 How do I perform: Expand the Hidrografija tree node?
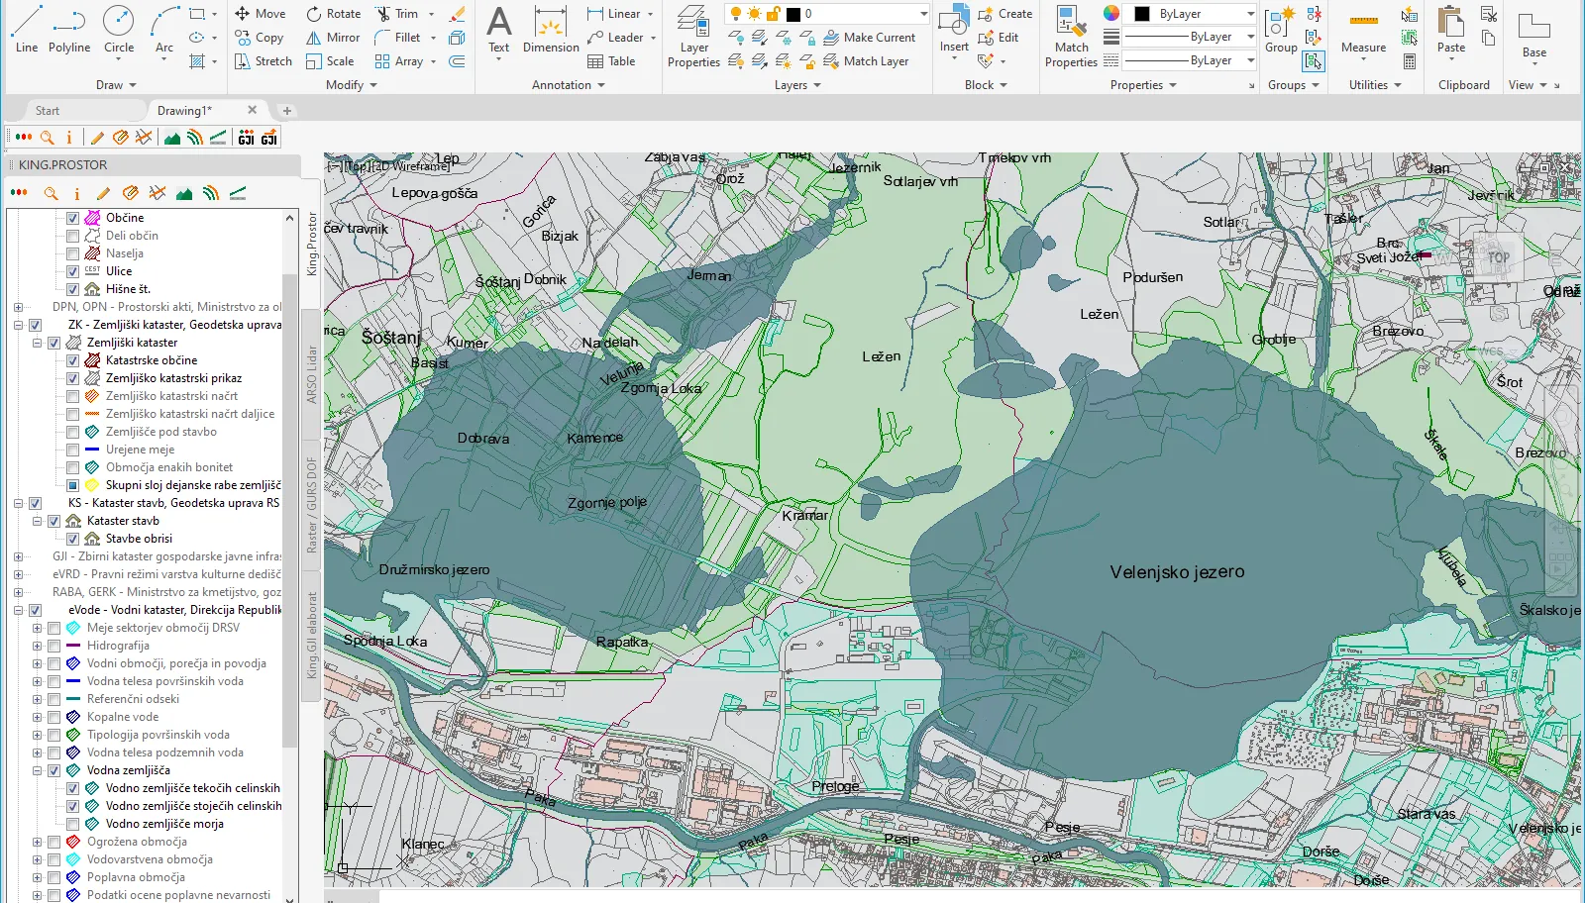click(37, 646)
